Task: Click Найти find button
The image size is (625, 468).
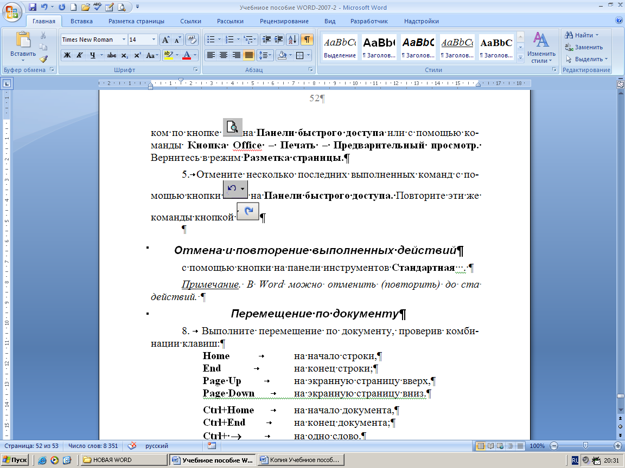Action: tap(582, 35)
